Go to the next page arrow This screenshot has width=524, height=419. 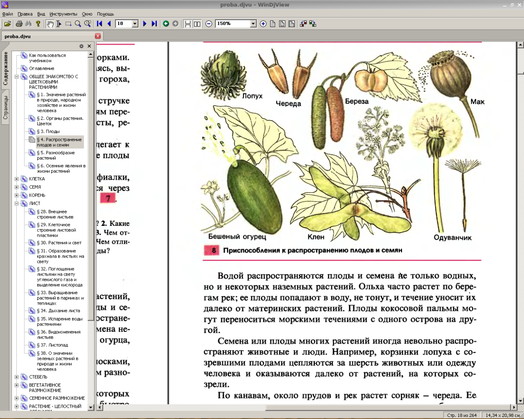coord(145,24)
